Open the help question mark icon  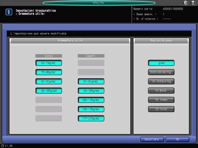[x=193, y=3]
